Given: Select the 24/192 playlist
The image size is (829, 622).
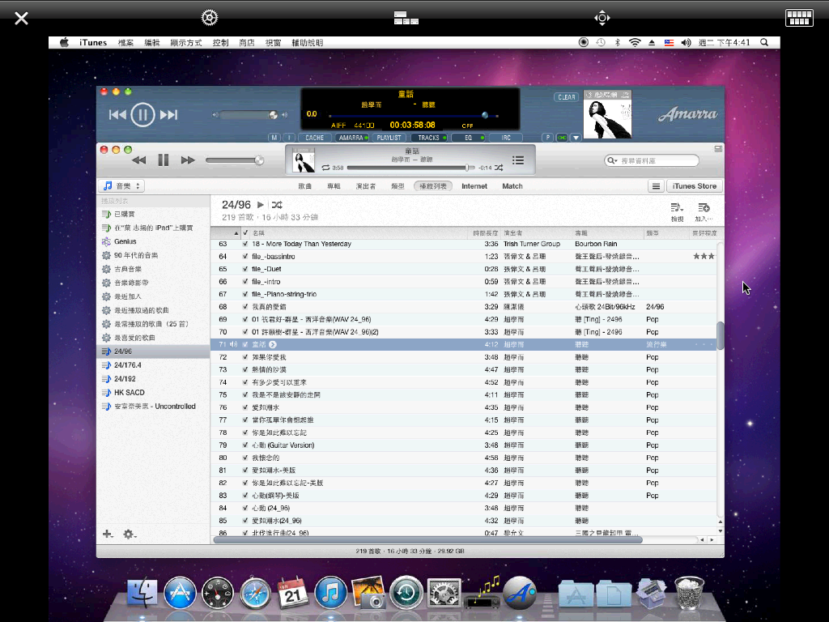Looking at the screenshot, I should [125, 379].
